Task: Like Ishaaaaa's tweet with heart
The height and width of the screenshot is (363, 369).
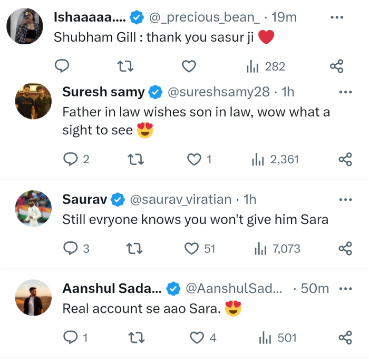Action: tap(189, 66)
